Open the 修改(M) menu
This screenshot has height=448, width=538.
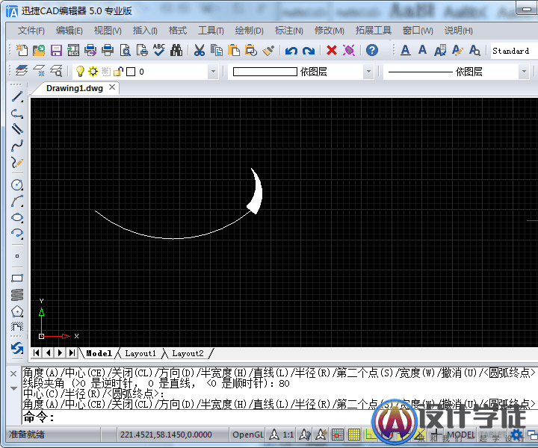click(x=330, y=31)
